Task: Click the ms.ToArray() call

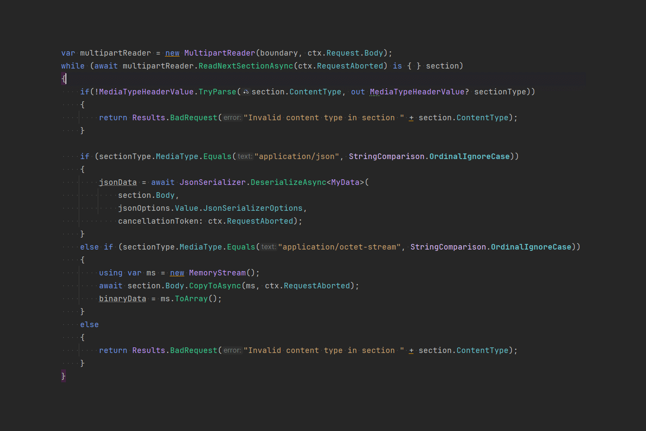Action: pos(191,298)
